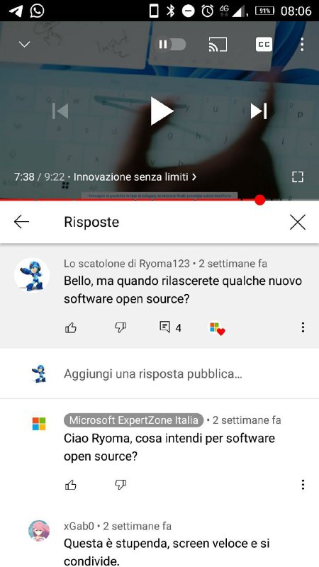Collapse the video player with the down chevron
The image size is (319, 567).
click(x=24, y=45)
